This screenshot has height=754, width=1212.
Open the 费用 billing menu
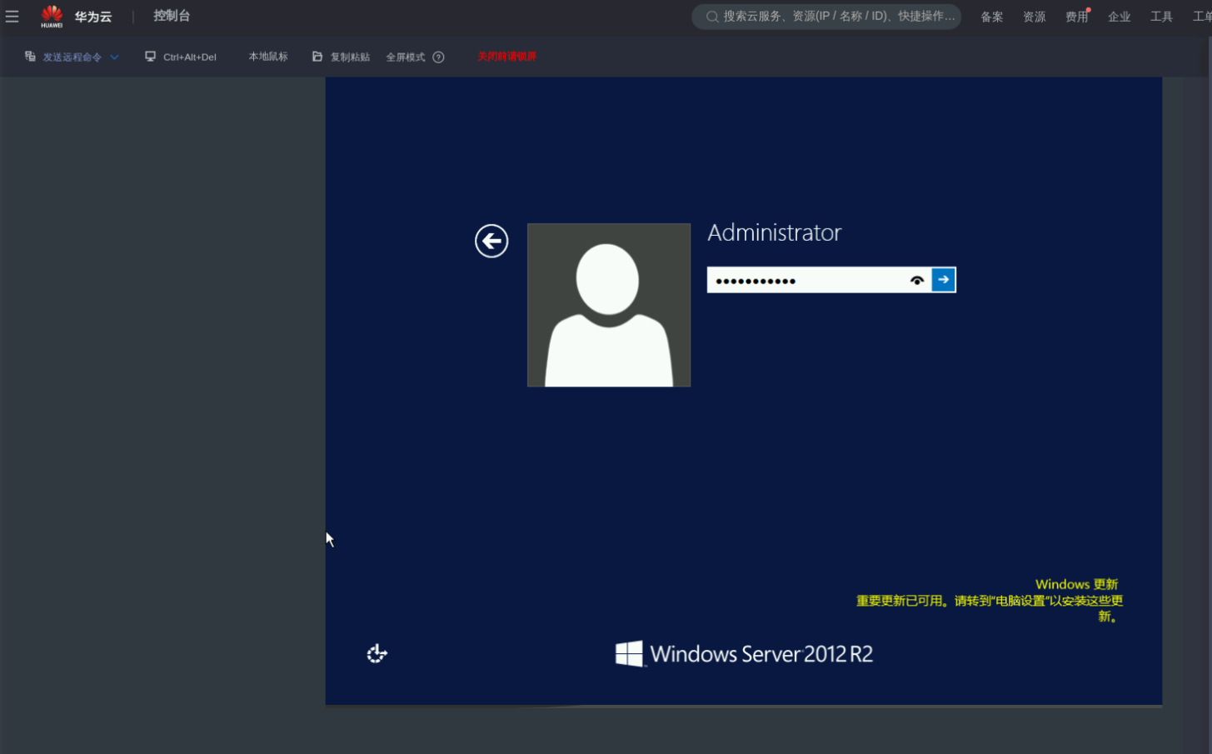1076,17
